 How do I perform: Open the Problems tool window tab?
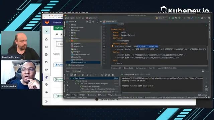point(92,95)
